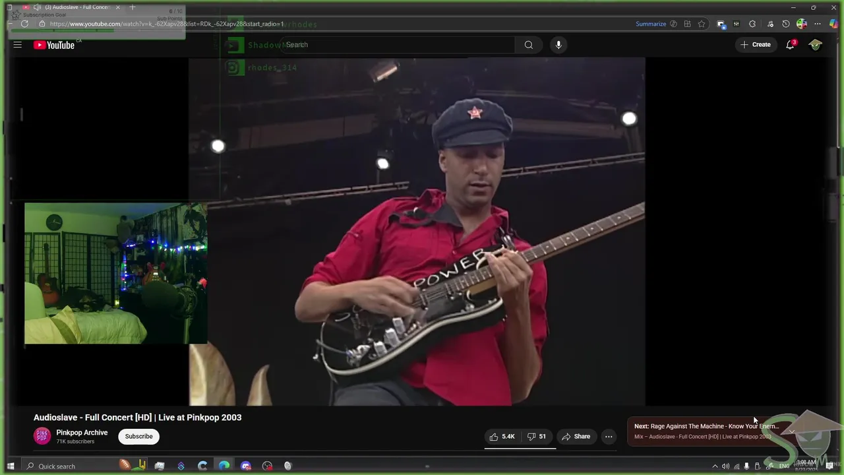Click Summarize in the address bar
Image resolution: width=844 pixels, height=475 pixels.
[651, 24]
